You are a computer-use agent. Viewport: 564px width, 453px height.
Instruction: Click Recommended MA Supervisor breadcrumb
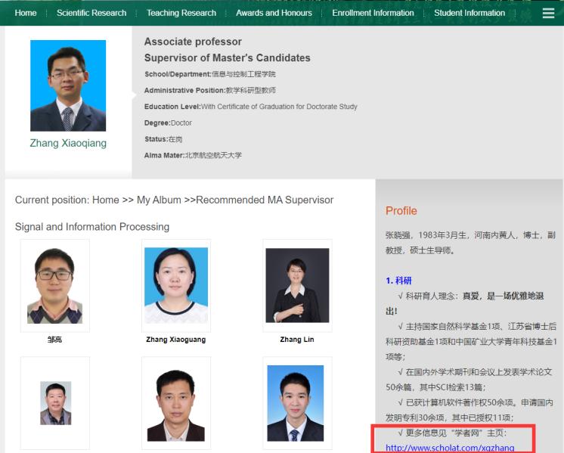pos(264,200)
